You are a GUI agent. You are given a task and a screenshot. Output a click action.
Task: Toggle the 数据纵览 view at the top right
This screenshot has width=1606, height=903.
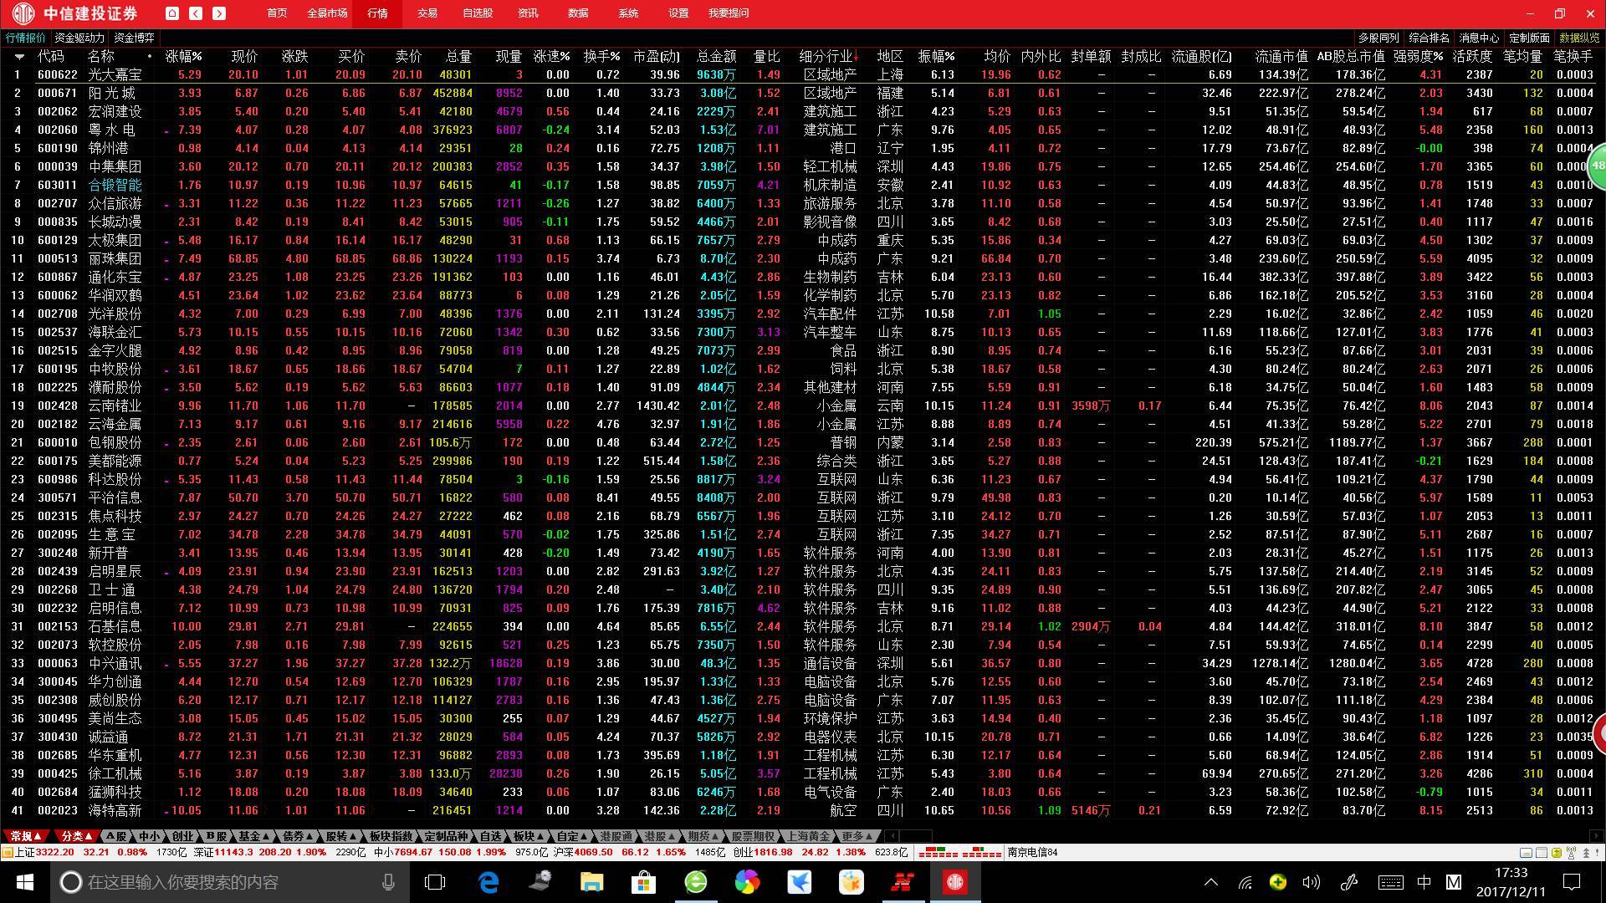click(x=1579, y=38)
